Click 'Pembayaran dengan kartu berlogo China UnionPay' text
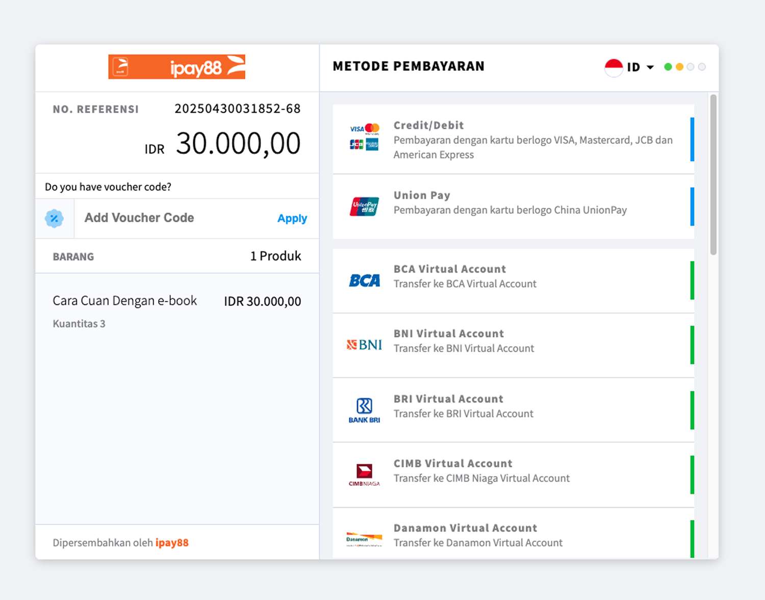765x600 pixels. (510, 210)
